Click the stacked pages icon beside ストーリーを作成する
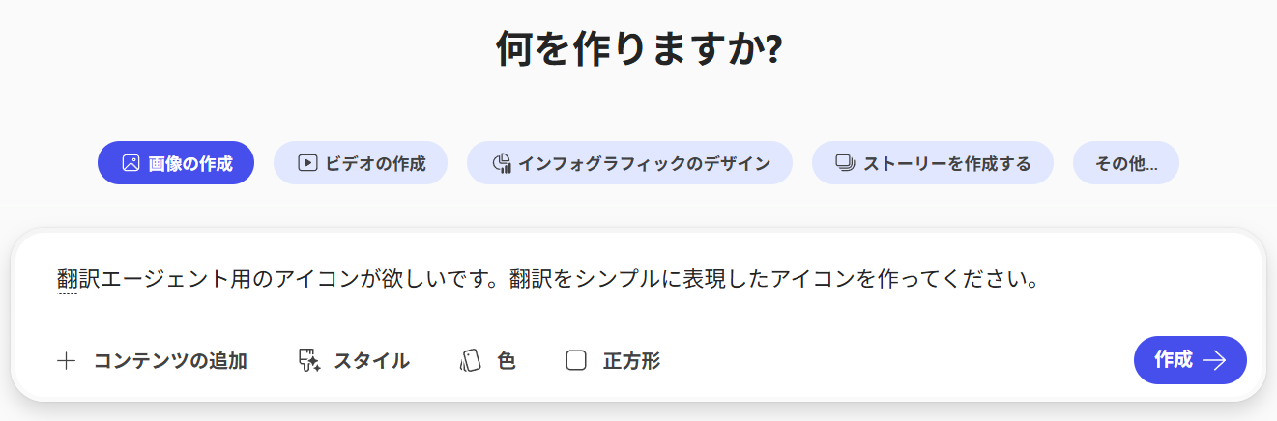 [x=845, y=163]
